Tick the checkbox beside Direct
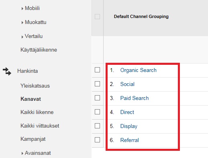Viewport: 208px width, 158px height. click(x=97, y=112)
